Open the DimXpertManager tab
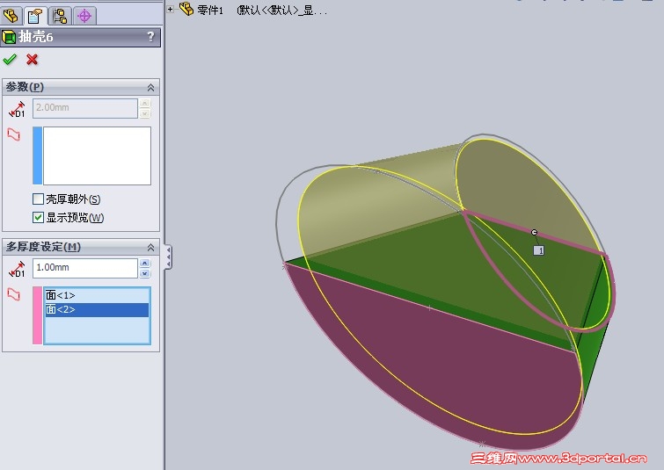The image size is (664, 470). (x=84, y=16)
